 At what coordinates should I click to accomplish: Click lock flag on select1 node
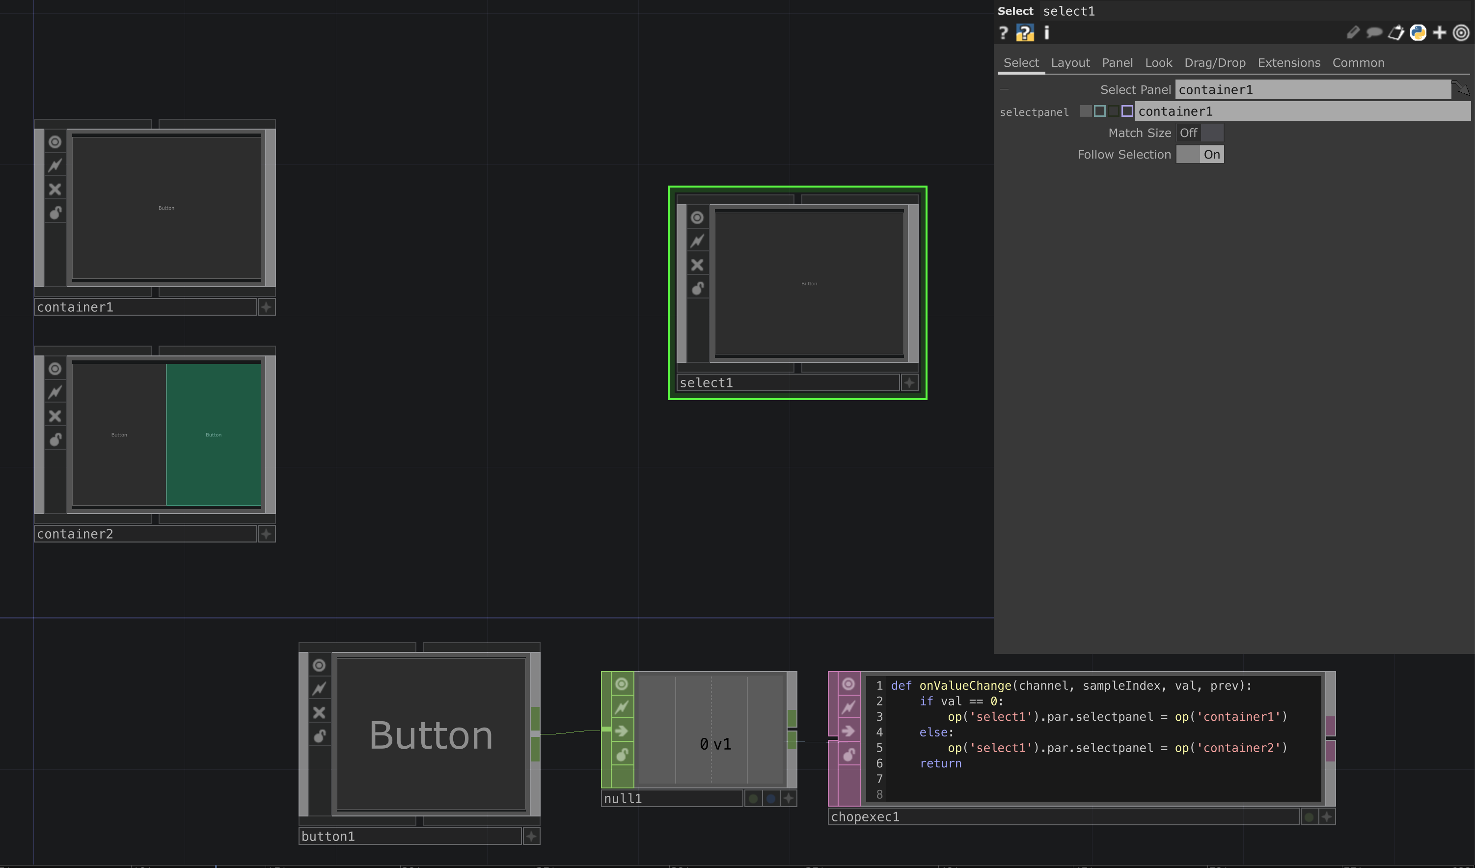pyautogui.click(x=697, y=289)
